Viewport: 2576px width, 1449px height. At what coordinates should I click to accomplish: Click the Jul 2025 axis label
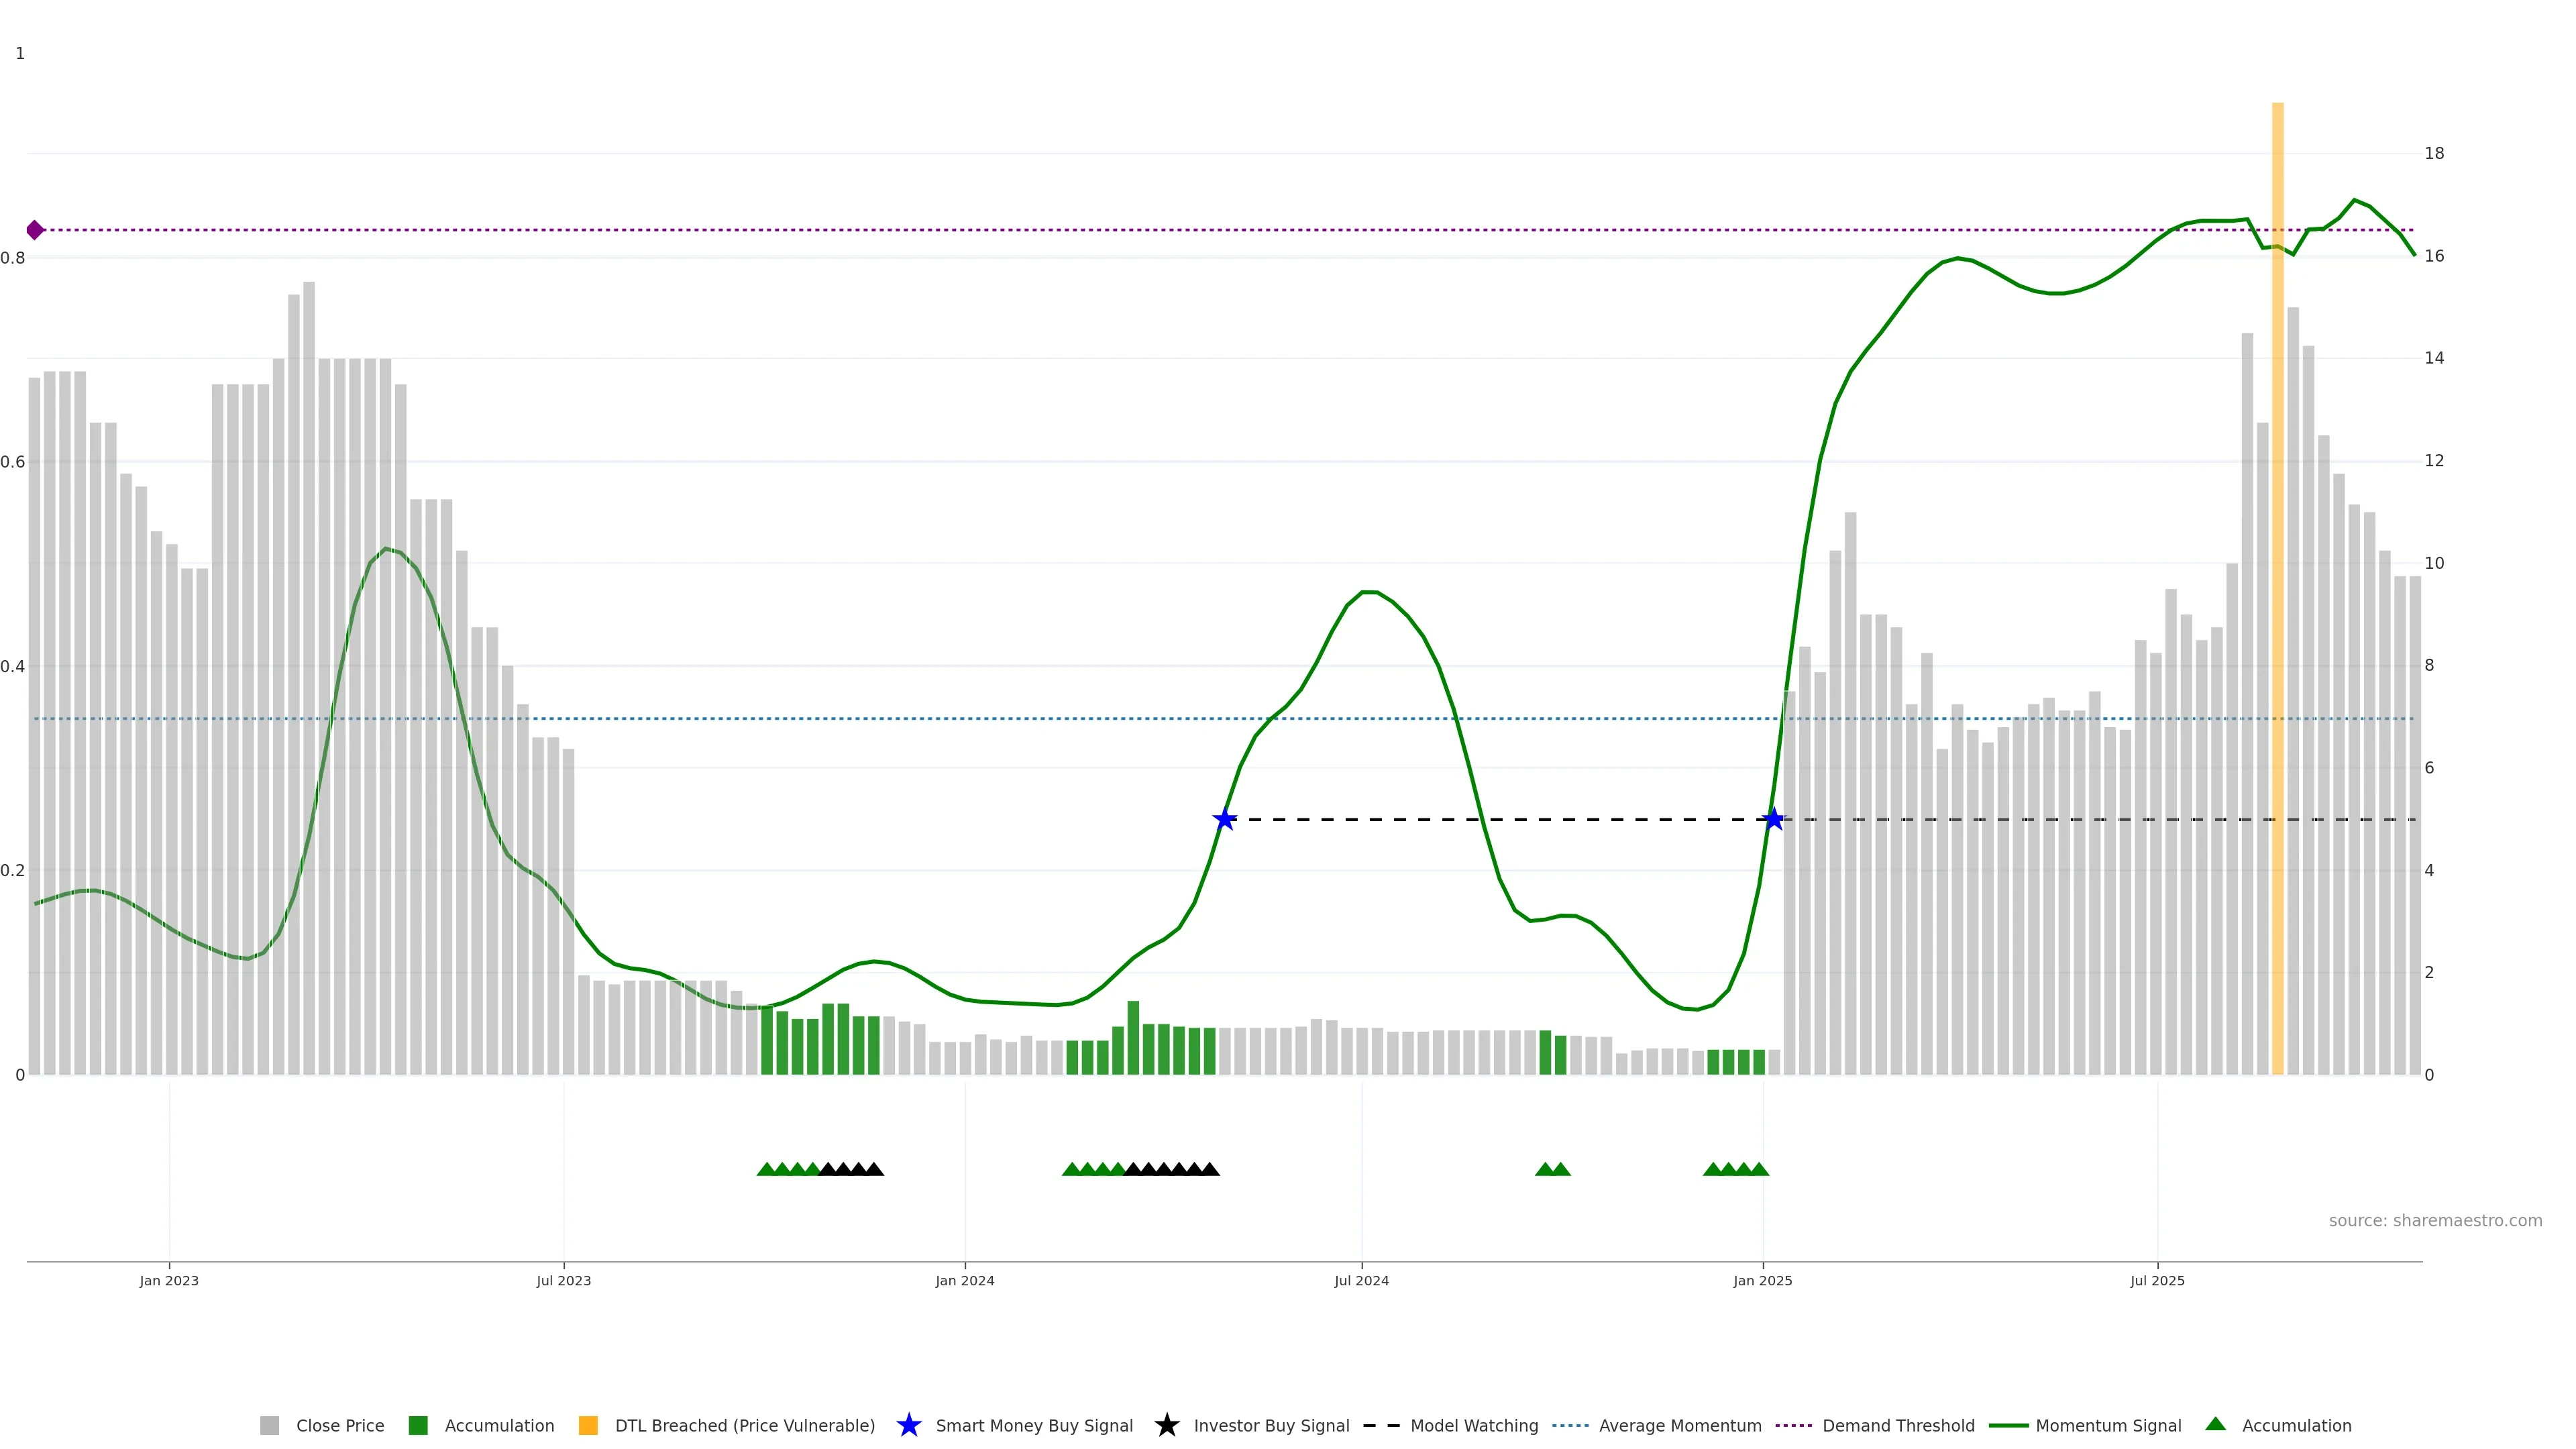point(2157,1280)
